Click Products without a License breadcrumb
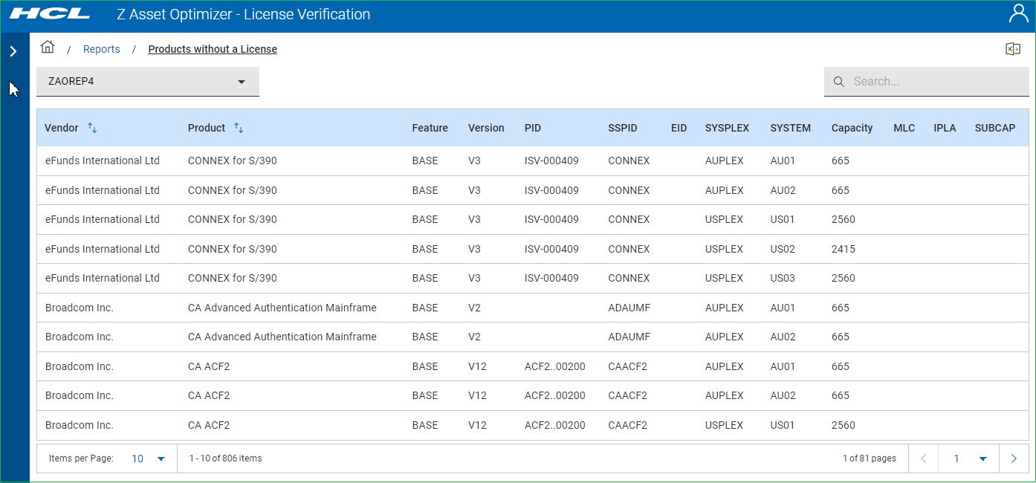 (x=213, y=49)
